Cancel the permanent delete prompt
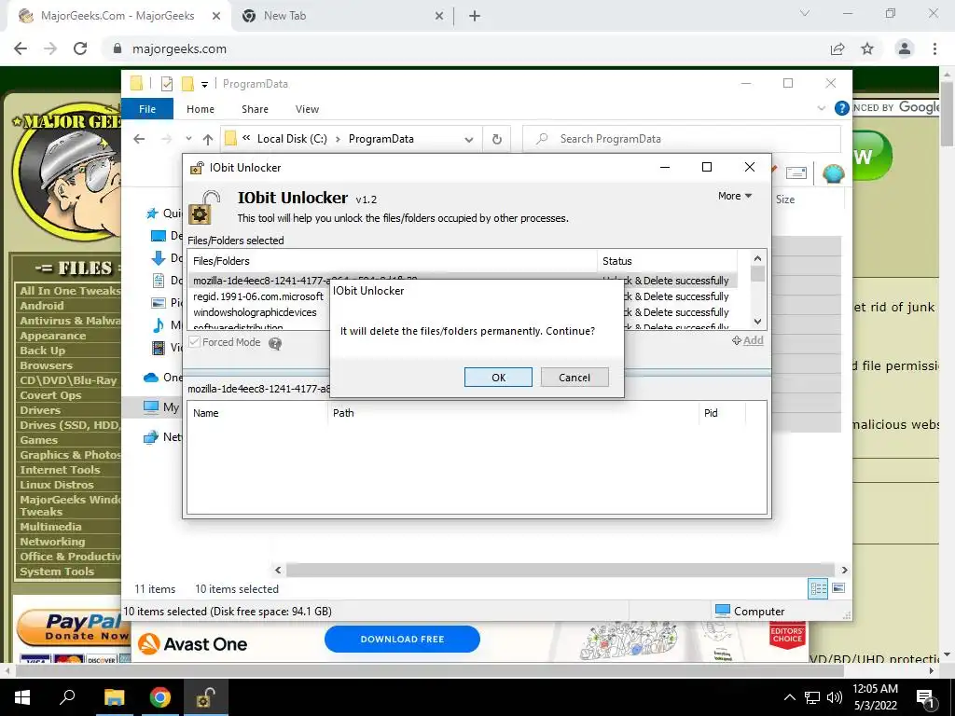955x716 pixels. [574, 378]
